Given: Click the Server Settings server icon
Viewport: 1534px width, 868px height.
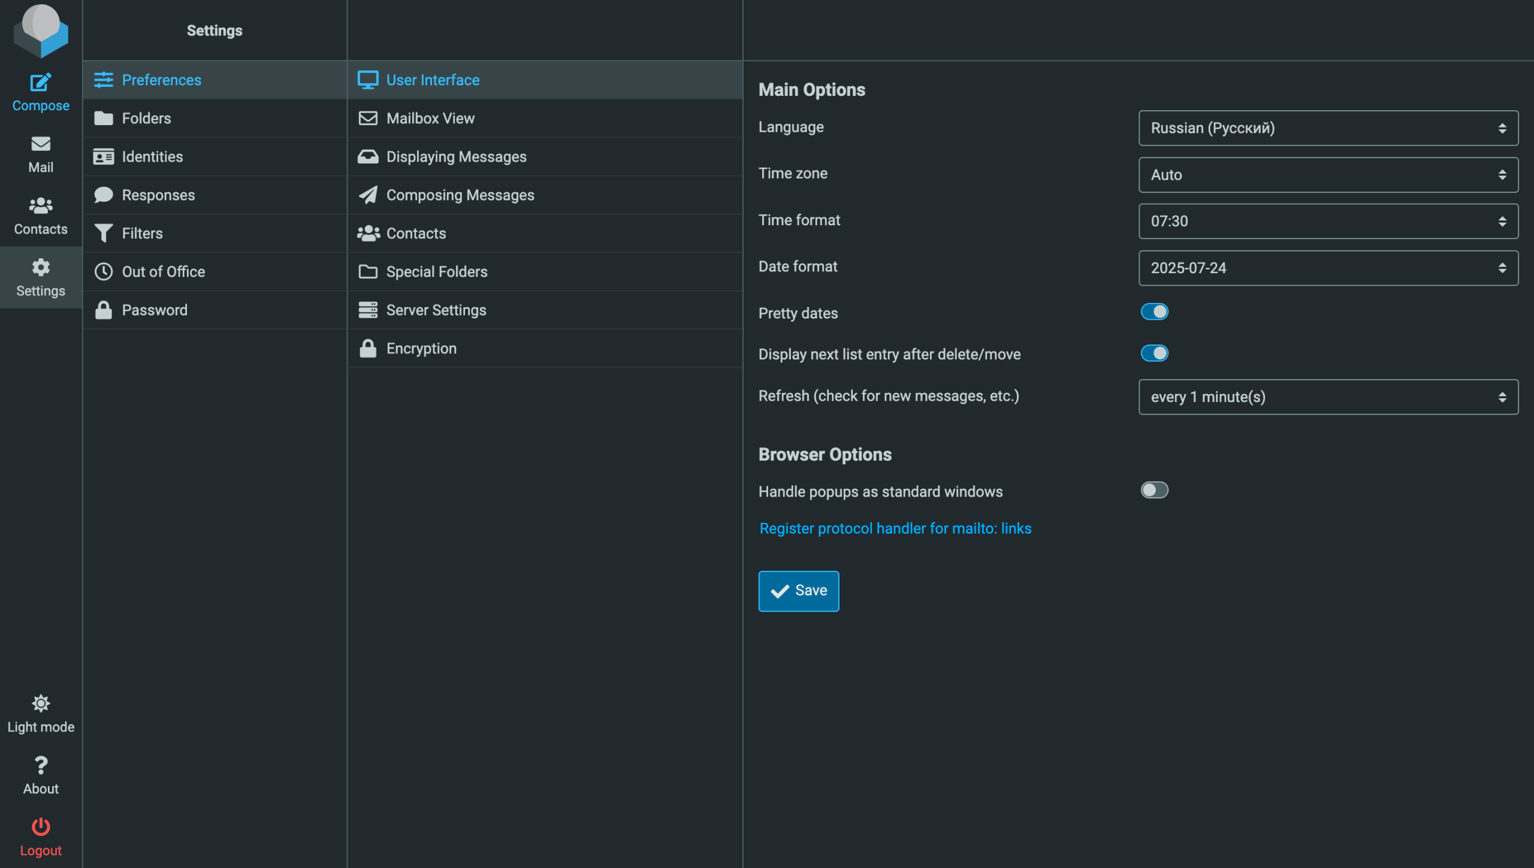Looking at the screenshot, I should 368,310.
